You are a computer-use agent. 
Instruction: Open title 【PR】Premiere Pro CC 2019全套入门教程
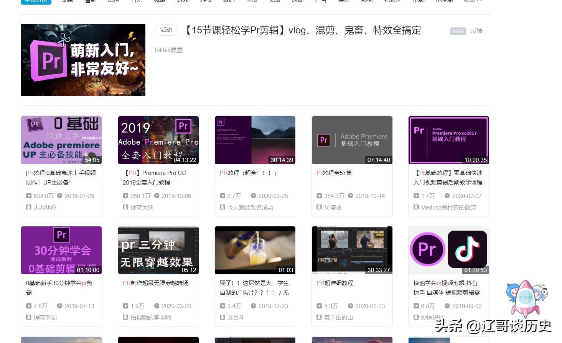[155, 178]
